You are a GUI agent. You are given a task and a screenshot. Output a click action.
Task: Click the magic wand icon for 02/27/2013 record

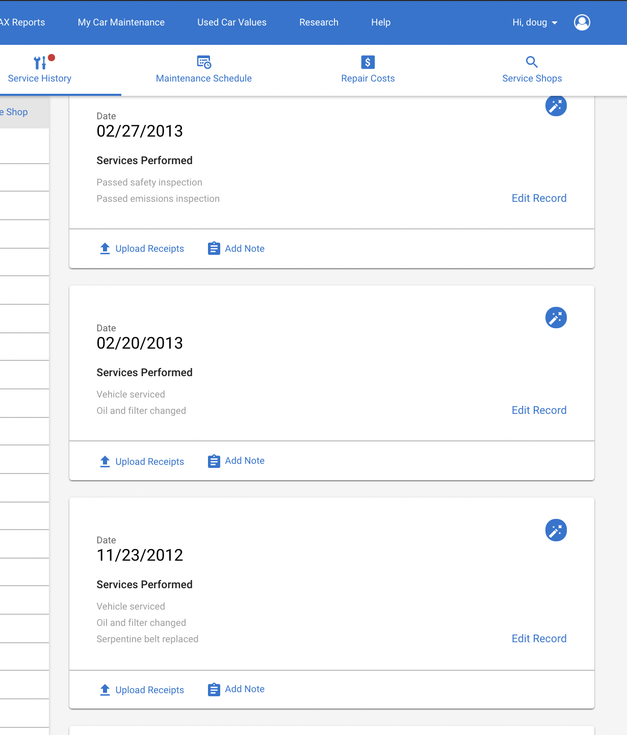pyautogui.click(x=556, y=106)
